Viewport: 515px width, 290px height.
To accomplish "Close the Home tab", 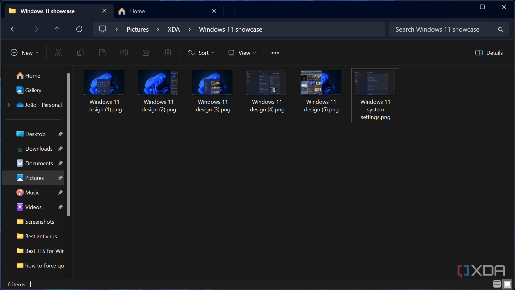I will pyautogui.click(x=214, y=11).
